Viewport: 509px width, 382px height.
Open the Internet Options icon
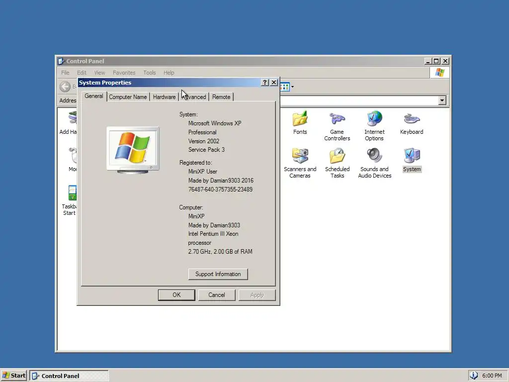[374, 126]
